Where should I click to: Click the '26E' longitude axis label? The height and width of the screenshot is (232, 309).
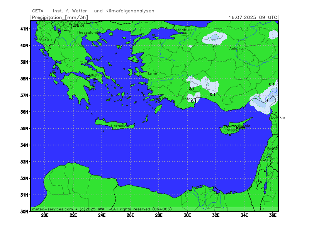tap(130, 215)
